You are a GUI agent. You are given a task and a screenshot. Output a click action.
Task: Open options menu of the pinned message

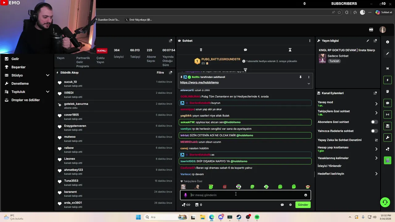[309, 77]
